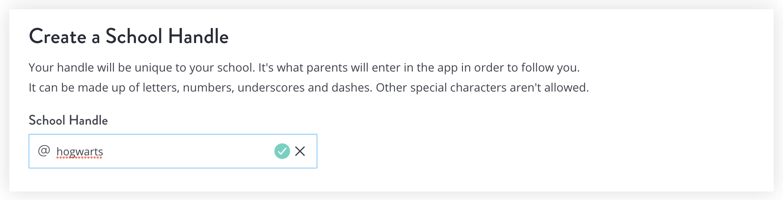Viewport: 783px width, 200px height.
Task: Clear the handle using the X icon
Action: [300, 151]
